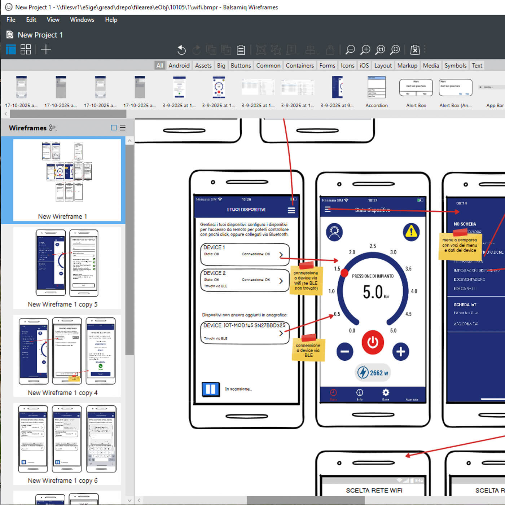
Task: Switch Wireframes panel to list view
Action: click(123, 127)
